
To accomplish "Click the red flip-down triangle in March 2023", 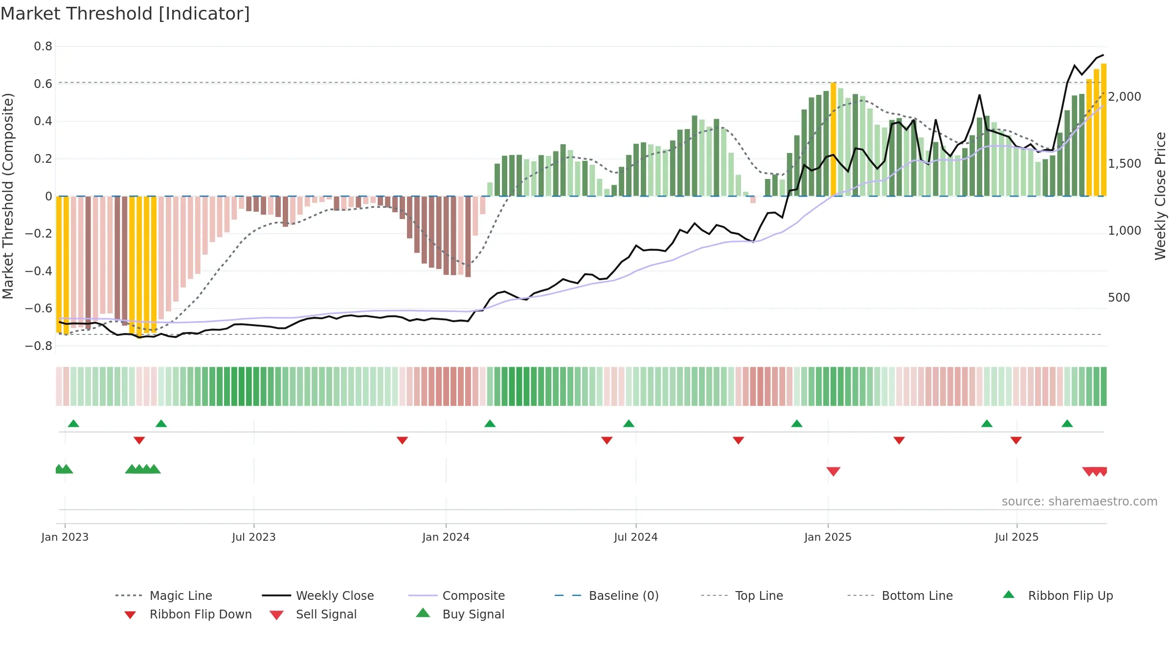I will (139, 440).
